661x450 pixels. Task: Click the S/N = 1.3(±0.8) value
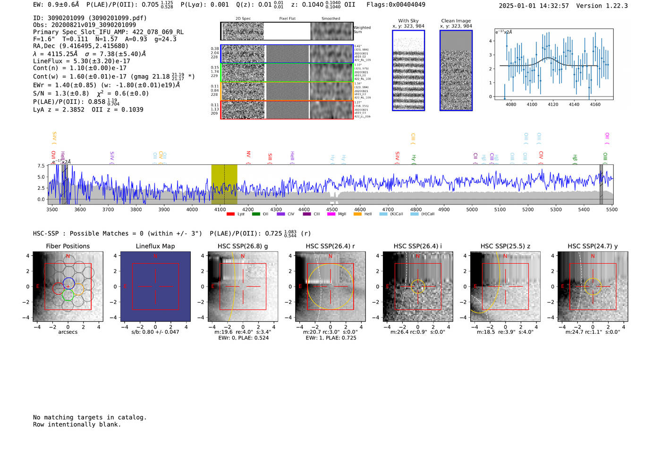point(61,93)
